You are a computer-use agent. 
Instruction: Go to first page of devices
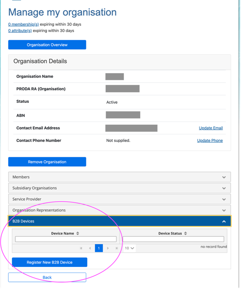tap(81, 248)
